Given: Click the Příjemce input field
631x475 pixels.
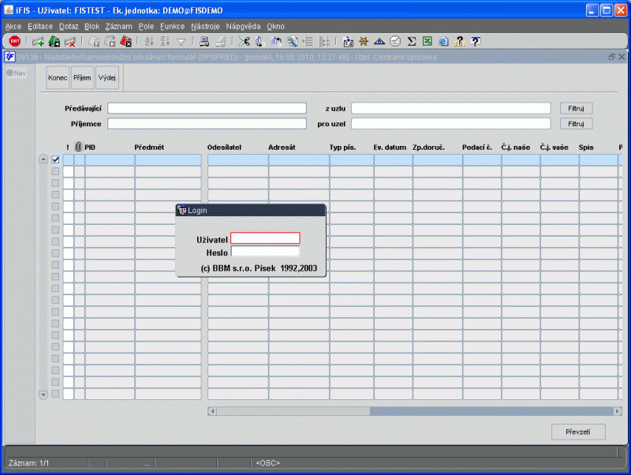Looking at the screenshot, I should click(207, 124).
